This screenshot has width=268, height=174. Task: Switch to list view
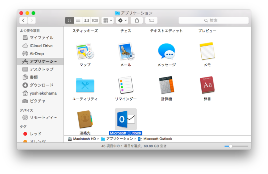click(78, 20)
